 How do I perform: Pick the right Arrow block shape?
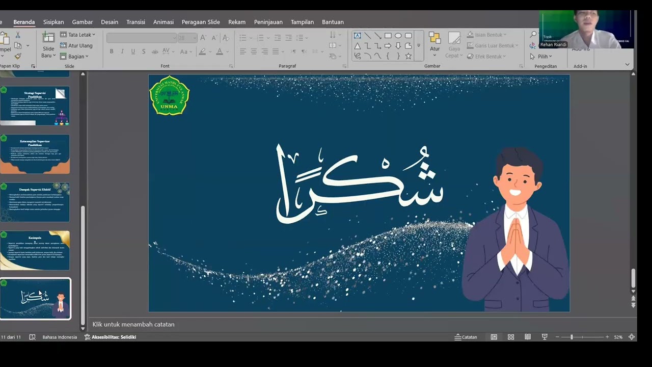pyautogui.click(x=388, y=46)
